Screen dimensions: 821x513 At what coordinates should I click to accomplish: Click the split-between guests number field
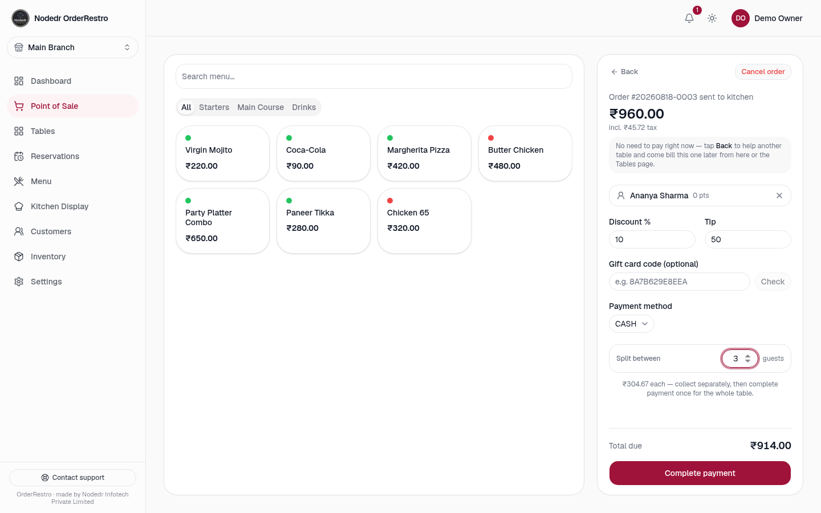[740, 359]
